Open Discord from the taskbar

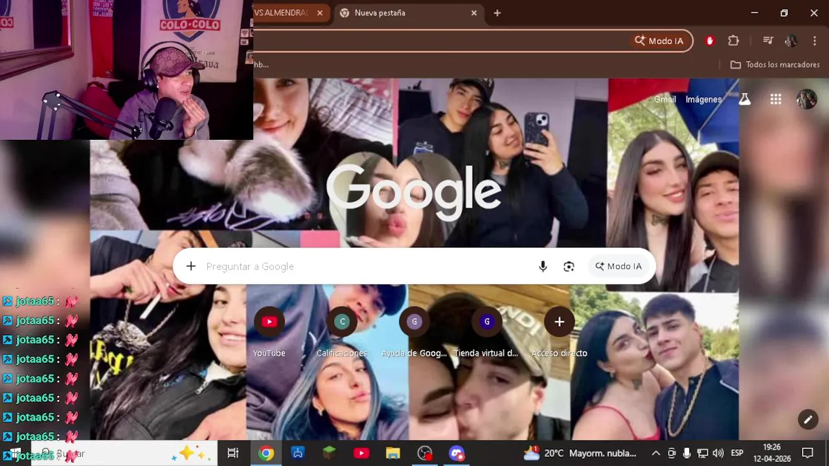(x=457, y=453)
